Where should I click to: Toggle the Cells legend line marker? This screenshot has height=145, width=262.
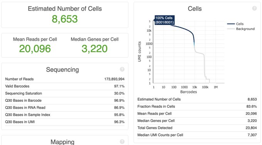[x=231, y=24]
